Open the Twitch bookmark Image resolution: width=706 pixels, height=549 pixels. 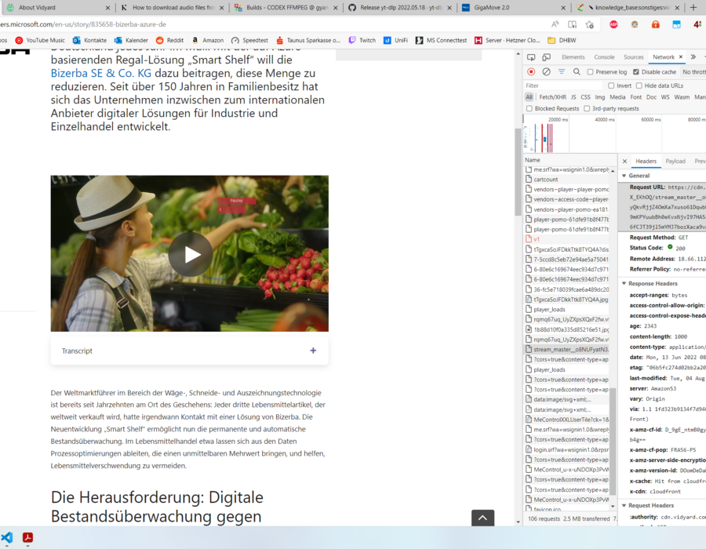(x=362, y=40)
